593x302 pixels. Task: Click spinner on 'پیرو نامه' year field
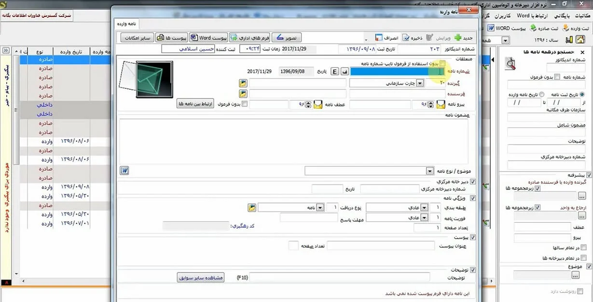click(432, 104)
